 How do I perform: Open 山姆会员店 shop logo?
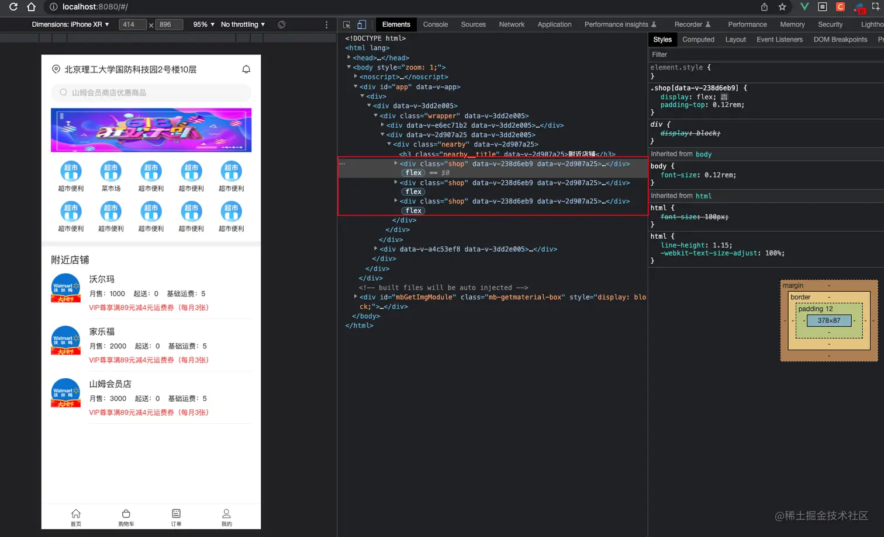coord(65,393)
